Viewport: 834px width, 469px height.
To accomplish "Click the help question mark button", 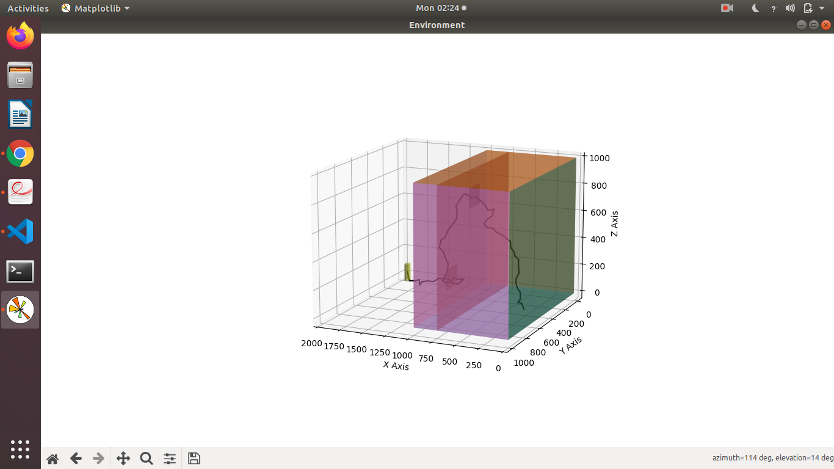I will (773, 8).
